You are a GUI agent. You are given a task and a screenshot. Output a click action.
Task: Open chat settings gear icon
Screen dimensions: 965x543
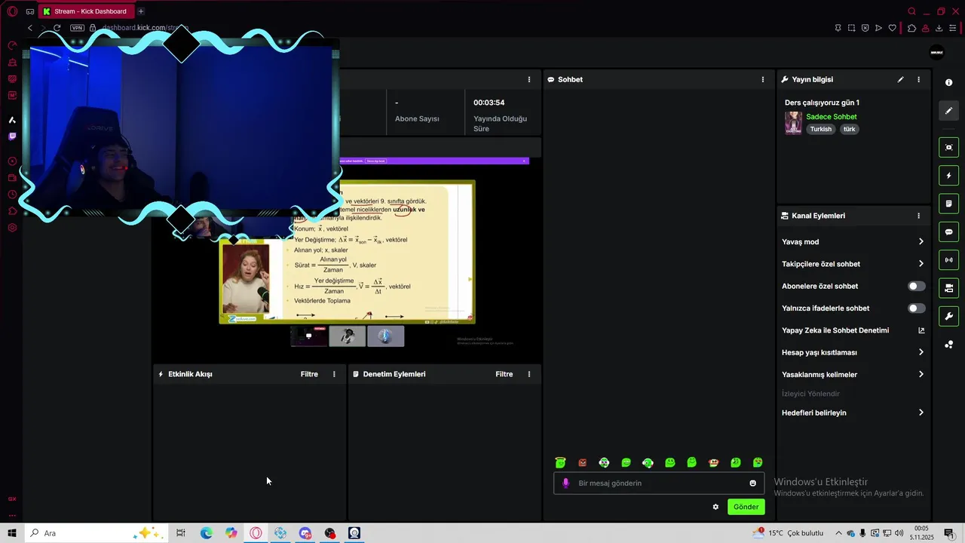715,507
